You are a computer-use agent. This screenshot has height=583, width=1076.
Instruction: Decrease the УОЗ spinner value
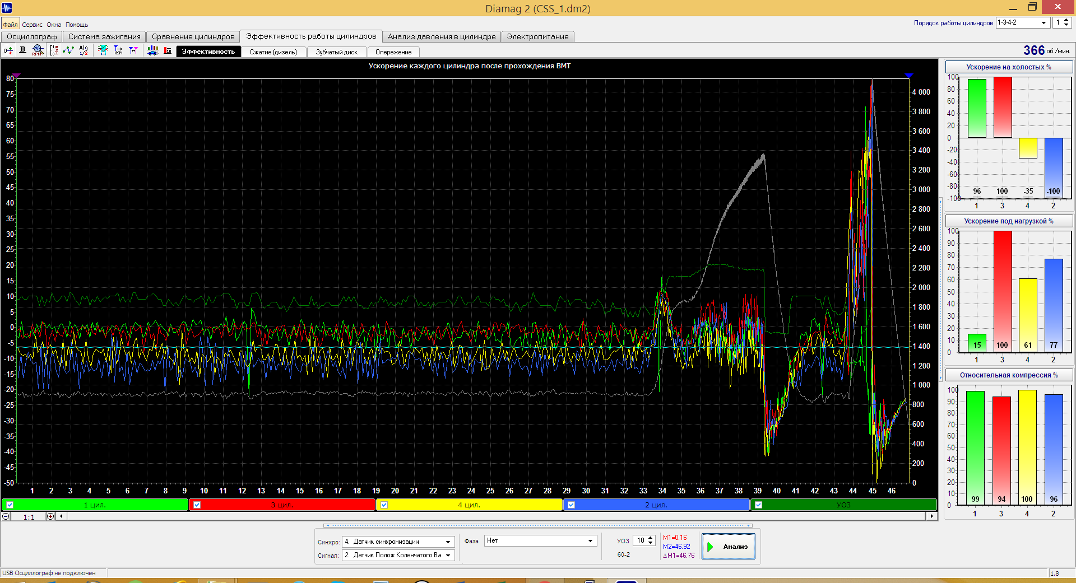(651, 543)
